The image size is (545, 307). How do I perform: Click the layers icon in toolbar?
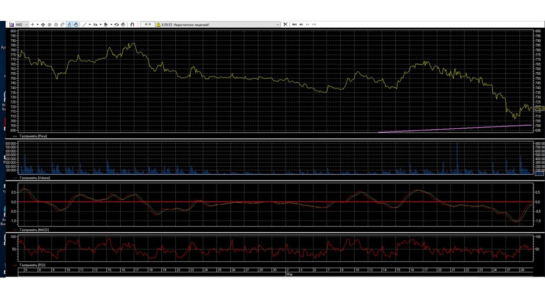click(x=124, y=25)
